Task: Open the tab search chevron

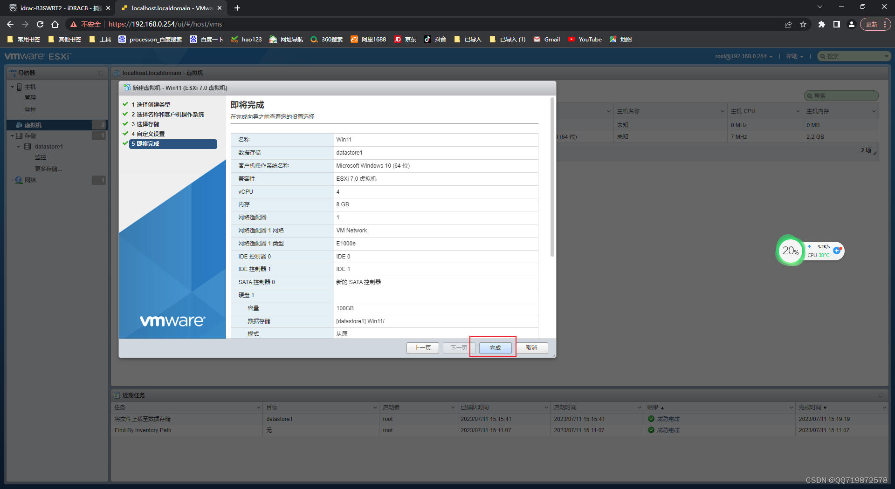Action: coord(820,7)
